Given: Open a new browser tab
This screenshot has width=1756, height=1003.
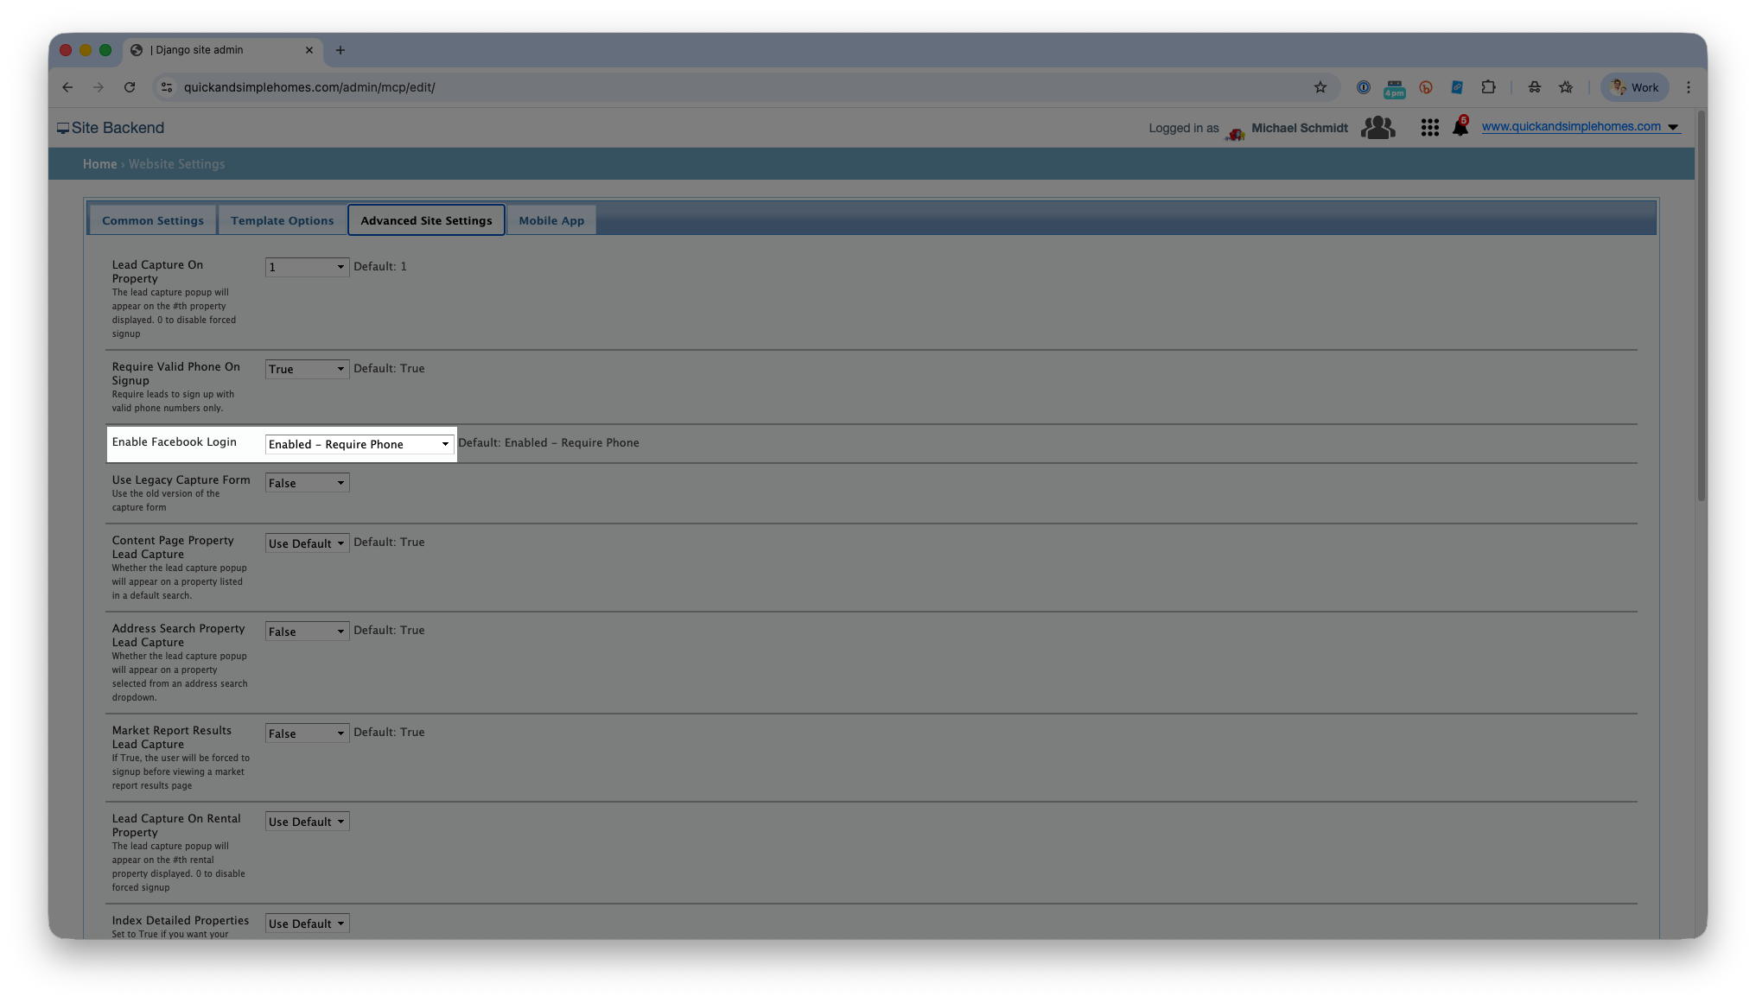Looking at the screenshot, I should point(340,50).
